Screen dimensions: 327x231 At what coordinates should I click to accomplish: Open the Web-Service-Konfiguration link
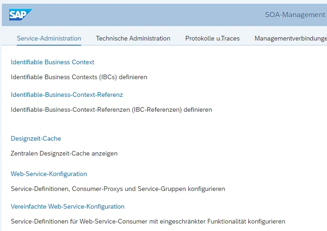(x=49, y=174)
